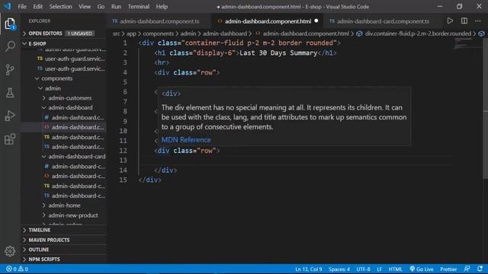Switch to admin-dashboard.component.ts tab
488x274 pixels.
point(159,21)
